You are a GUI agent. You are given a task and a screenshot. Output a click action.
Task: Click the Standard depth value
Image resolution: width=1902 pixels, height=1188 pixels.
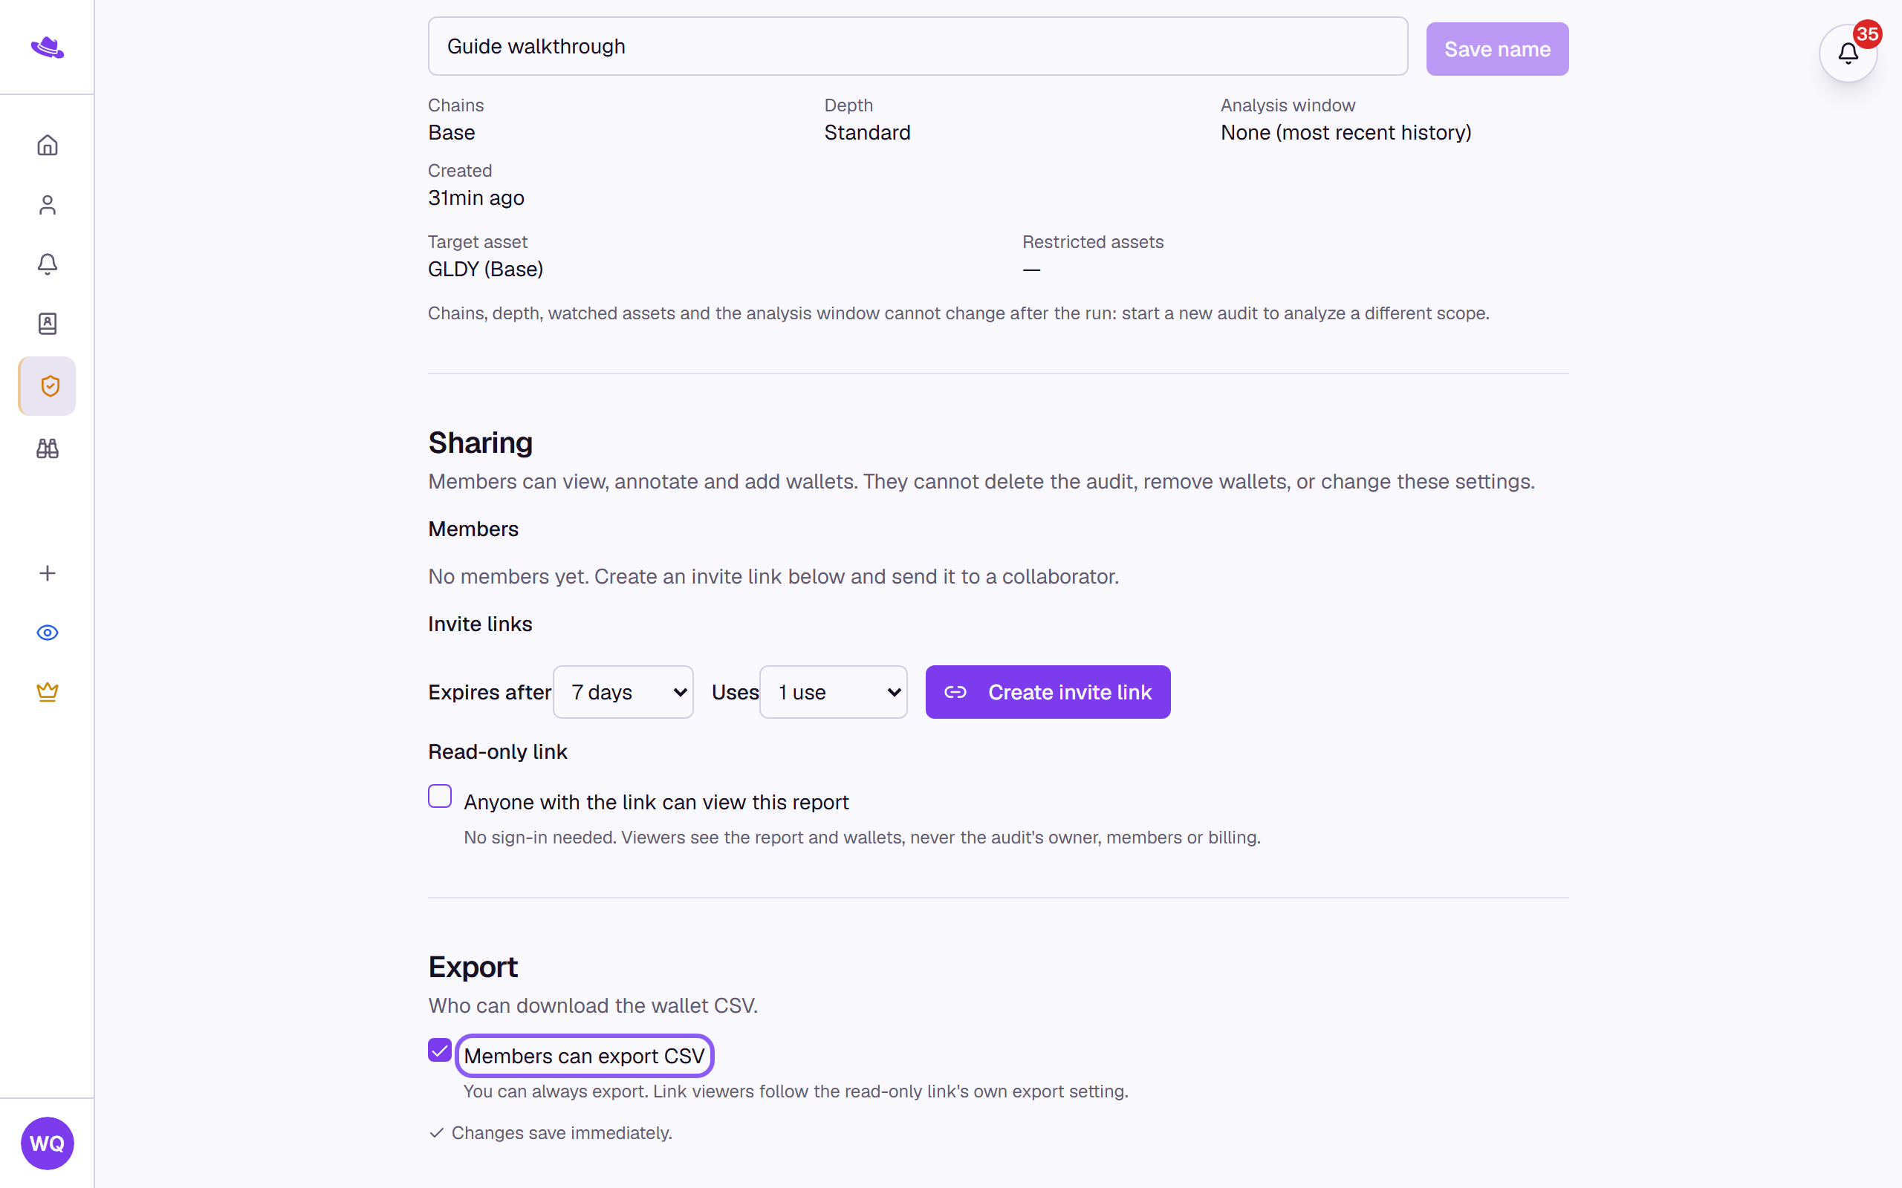pos(867,133)
